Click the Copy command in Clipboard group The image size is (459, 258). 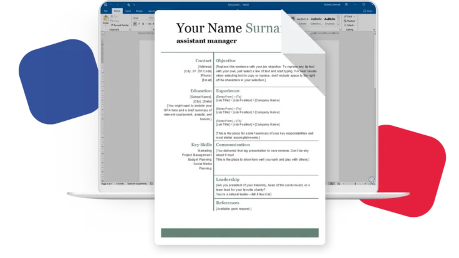(x=115, y=21)
